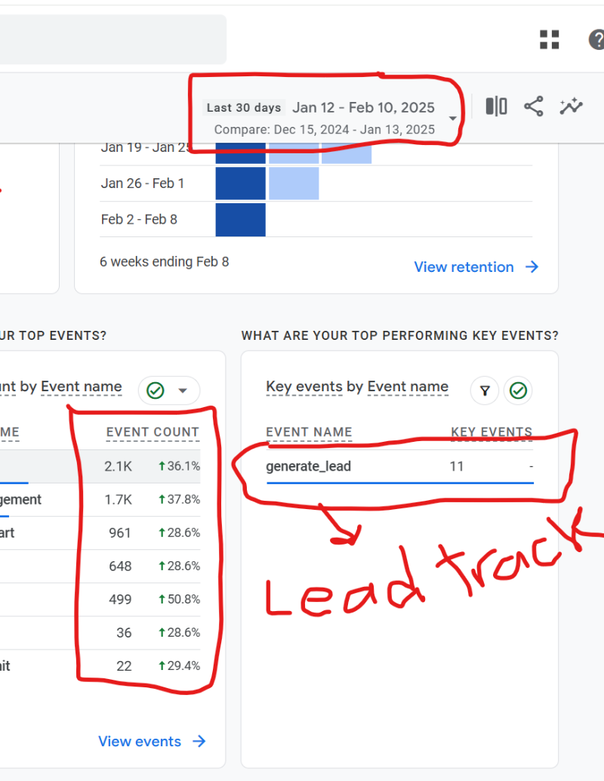
Task: Select the filter funnel on Key events card
Action: (x=485, y=390)
